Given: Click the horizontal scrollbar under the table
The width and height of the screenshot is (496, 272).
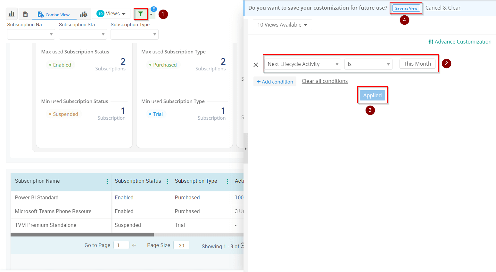Looking at the screenshot, I should pos(82,235).
